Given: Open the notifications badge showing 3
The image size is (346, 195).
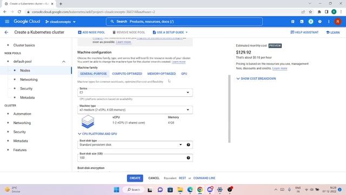Looking at the screenshot, I should 311,22.
